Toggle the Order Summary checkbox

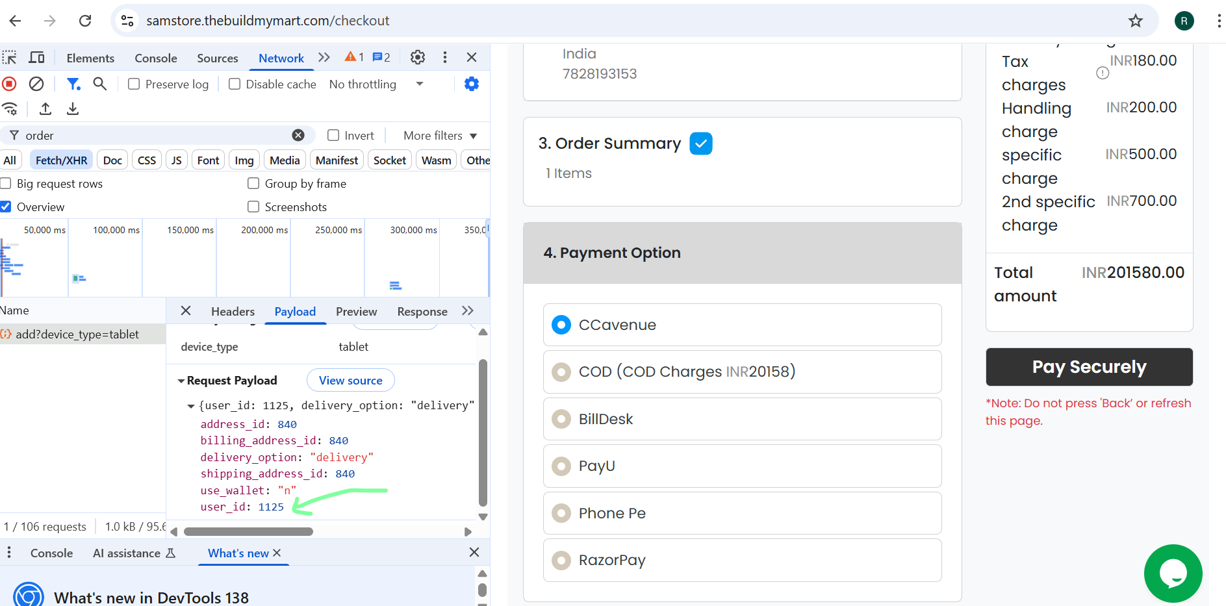(x=701, y=143)
